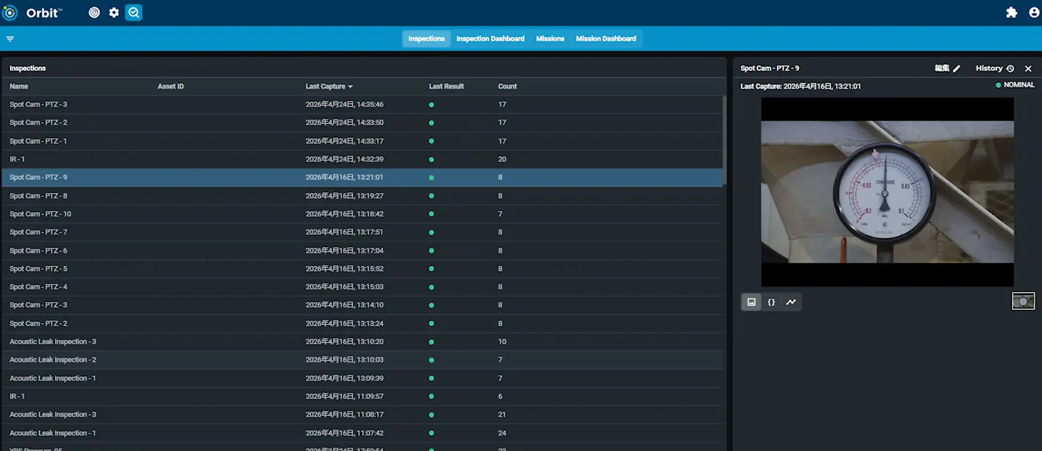The height and width of the screenshot is (451, 1042).
Task: Open the user account icon
Action: [x=1034, y=12]
